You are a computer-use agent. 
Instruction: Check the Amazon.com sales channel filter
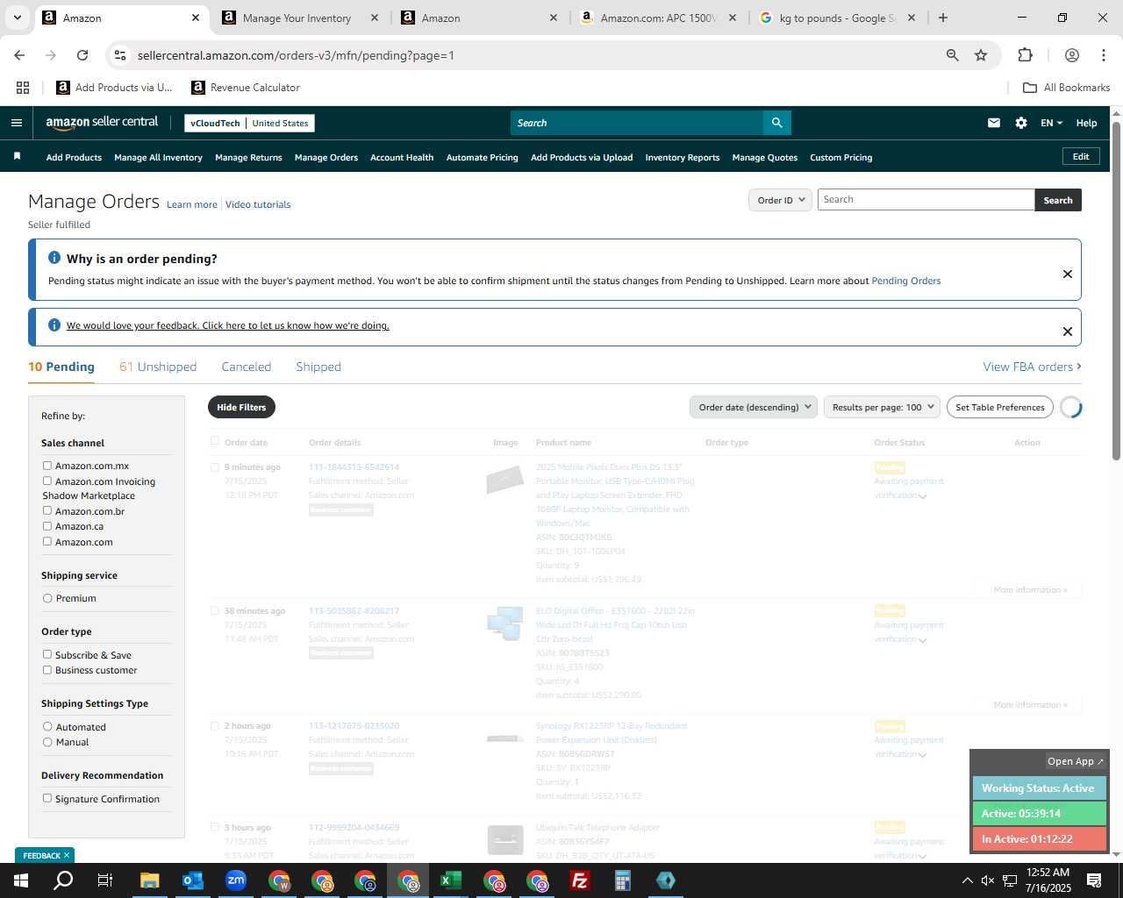coord(47,541)
